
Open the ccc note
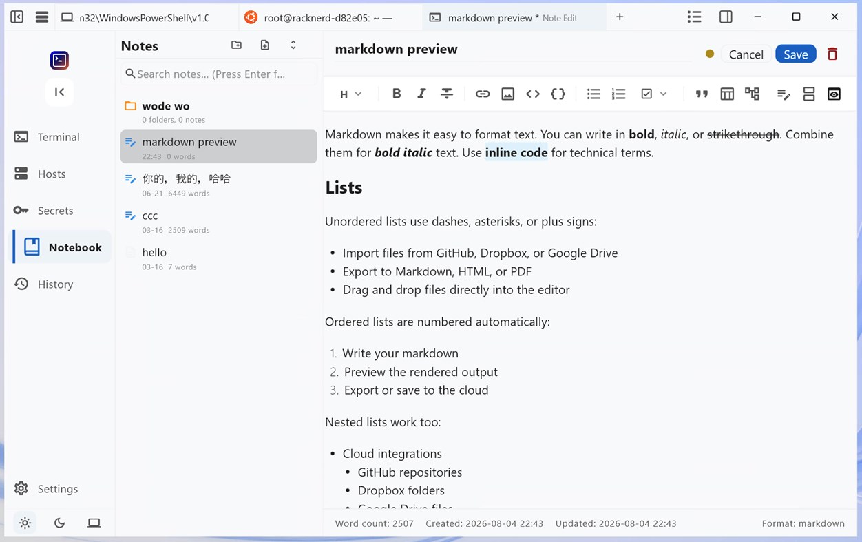point(219,222)
